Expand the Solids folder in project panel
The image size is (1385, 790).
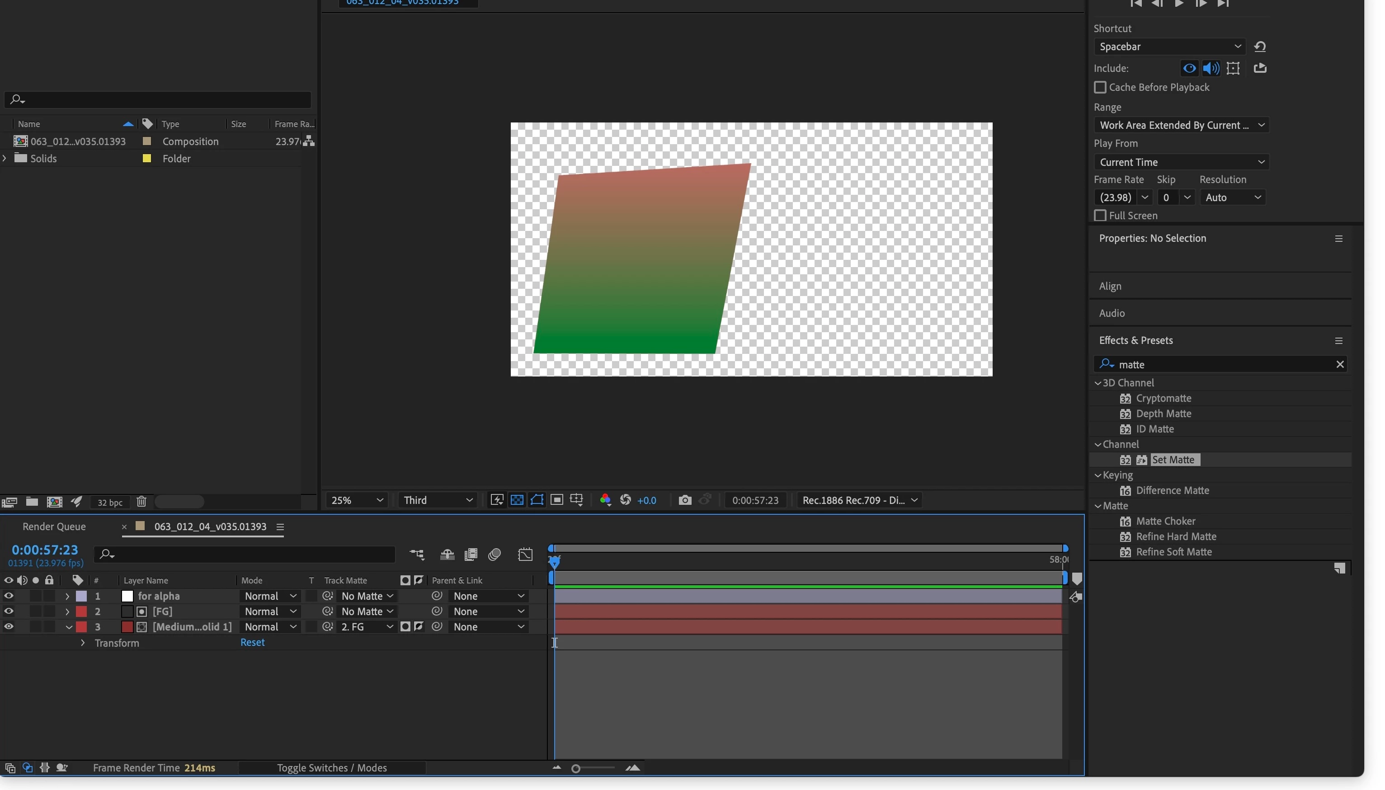5,159
